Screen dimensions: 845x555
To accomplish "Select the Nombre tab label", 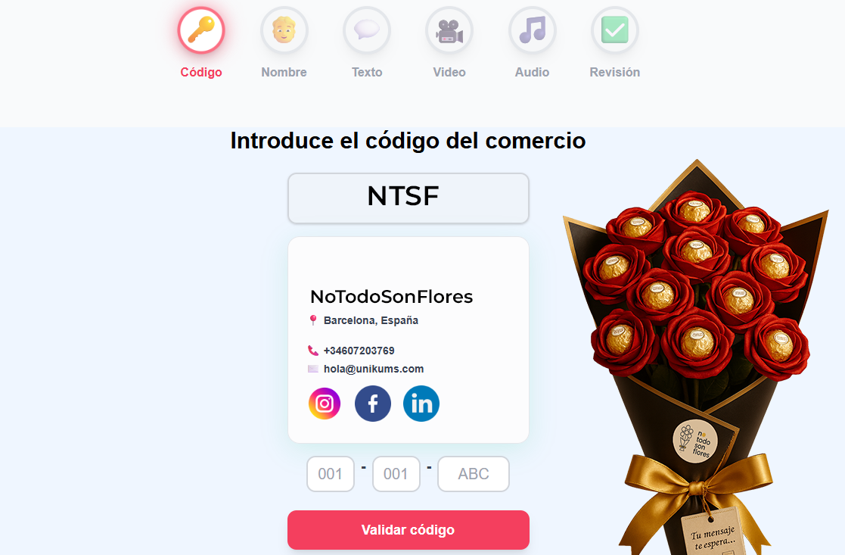I will pos(284,72).
